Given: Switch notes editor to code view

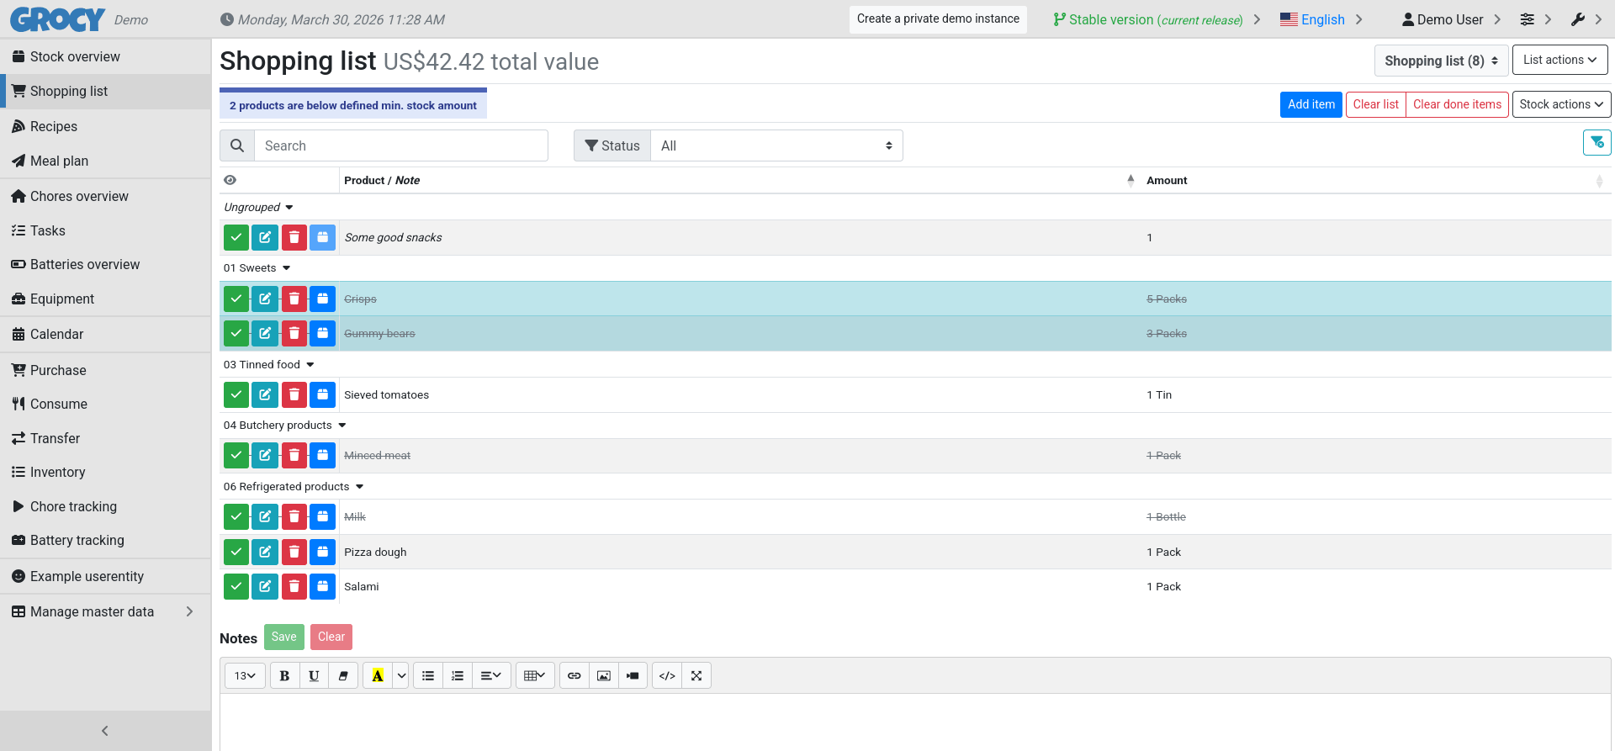Looking at the screenshot, I should 667,675.
